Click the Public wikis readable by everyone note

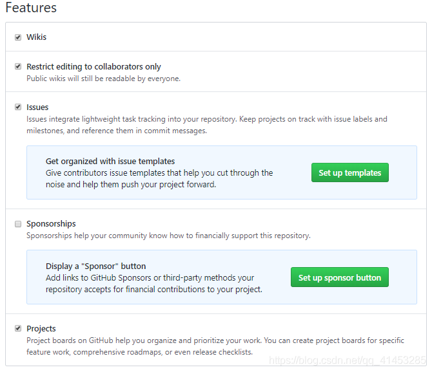click(103, 79)
